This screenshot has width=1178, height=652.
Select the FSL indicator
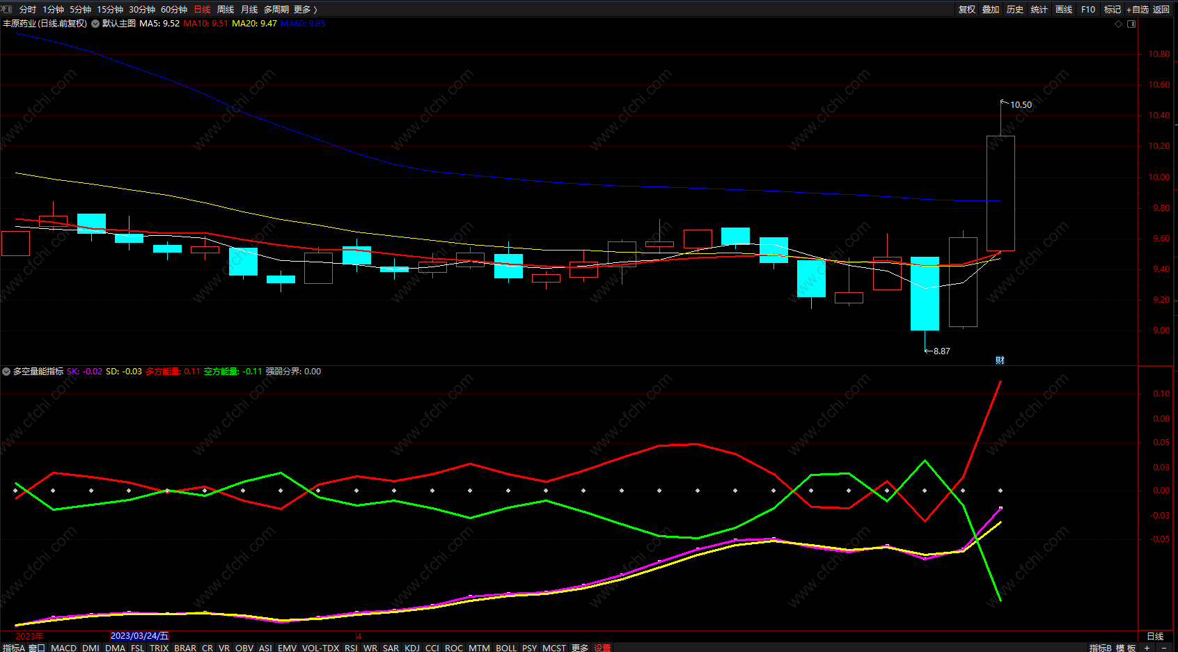tap(137, 648)
